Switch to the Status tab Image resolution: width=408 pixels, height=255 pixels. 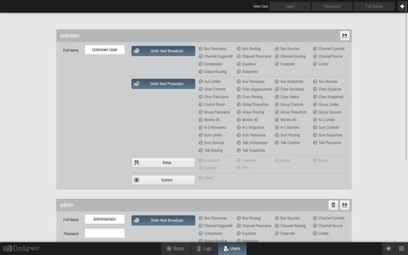pos(176,249)
